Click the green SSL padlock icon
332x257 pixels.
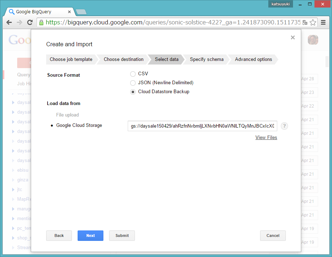(41, 23)
